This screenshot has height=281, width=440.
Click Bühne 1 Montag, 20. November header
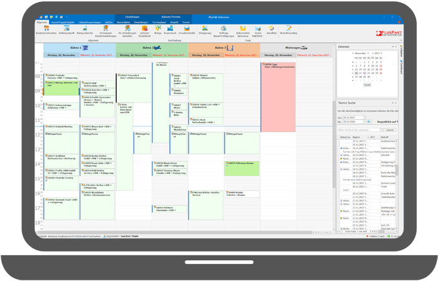click(x=62, y=55)
